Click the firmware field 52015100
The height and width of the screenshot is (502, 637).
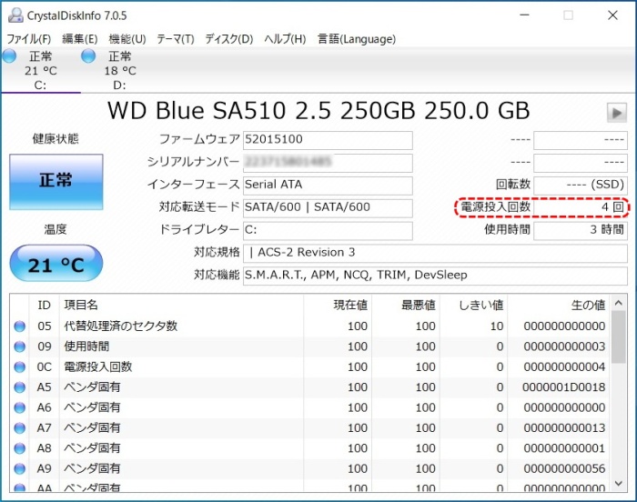pyautogui.click(x=328, y=140)
